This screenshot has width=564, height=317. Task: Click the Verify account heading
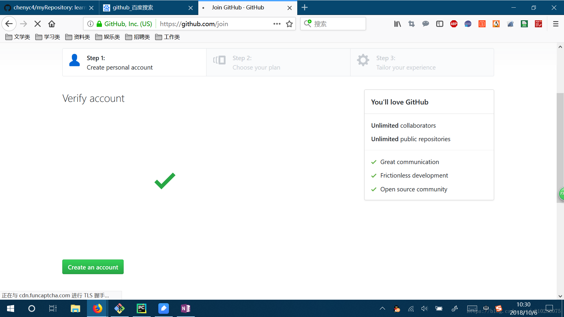pos(93,98)
